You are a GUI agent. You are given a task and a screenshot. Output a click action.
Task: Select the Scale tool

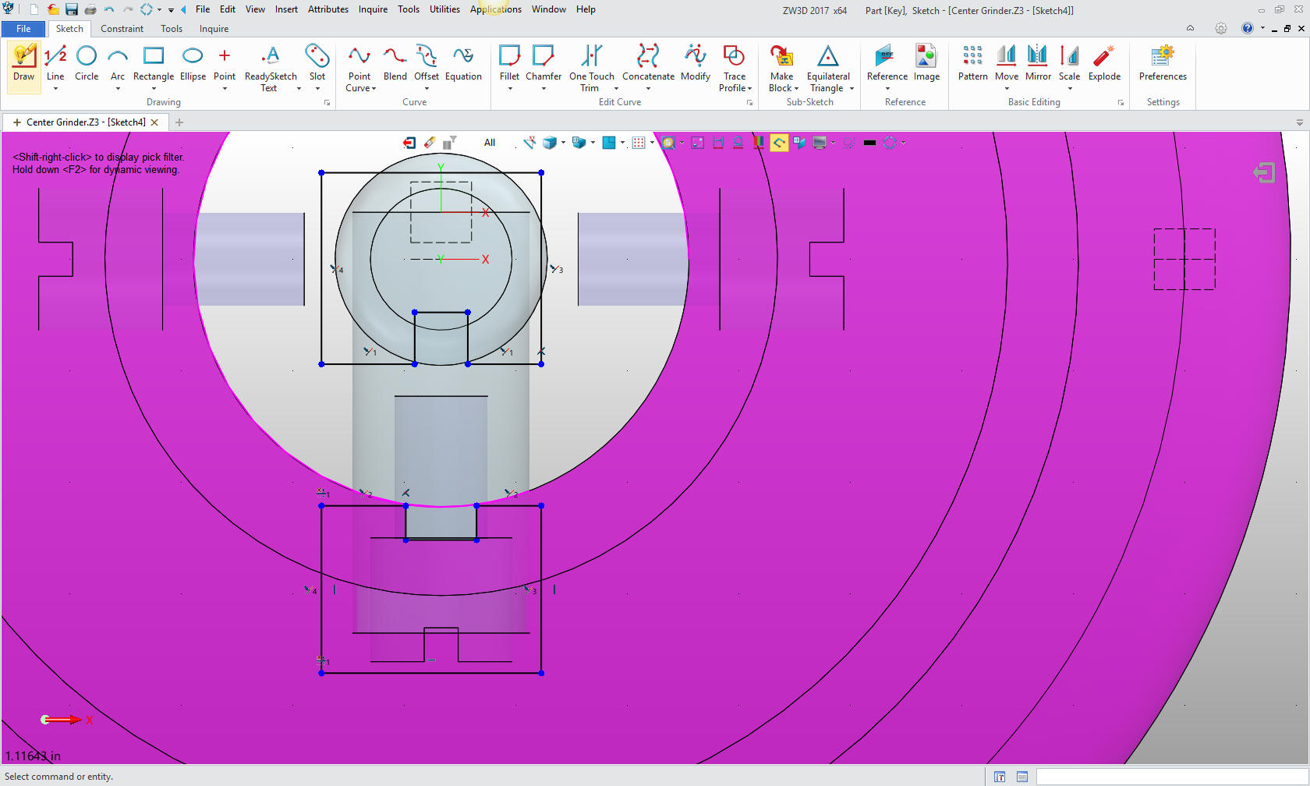coord(1069,63)
